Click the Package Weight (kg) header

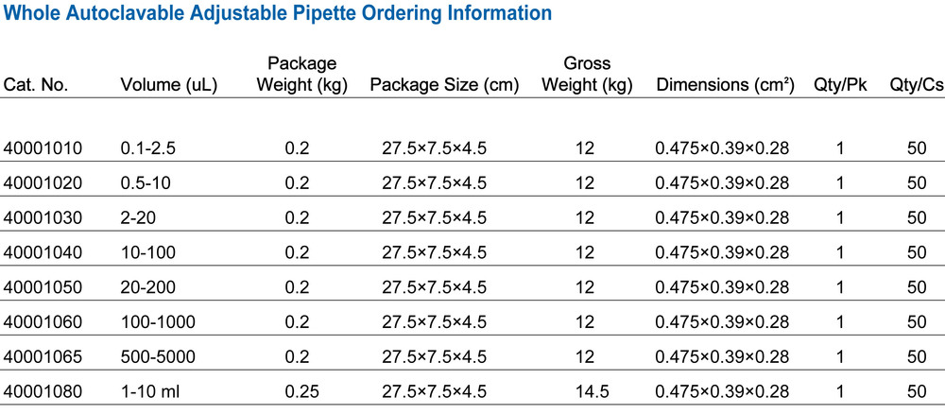click(x=302, y=75)
